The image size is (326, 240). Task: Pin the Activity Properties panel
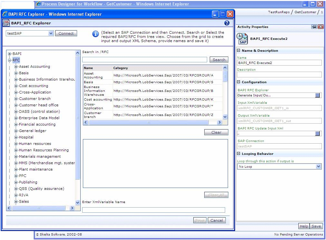(314, 27)
